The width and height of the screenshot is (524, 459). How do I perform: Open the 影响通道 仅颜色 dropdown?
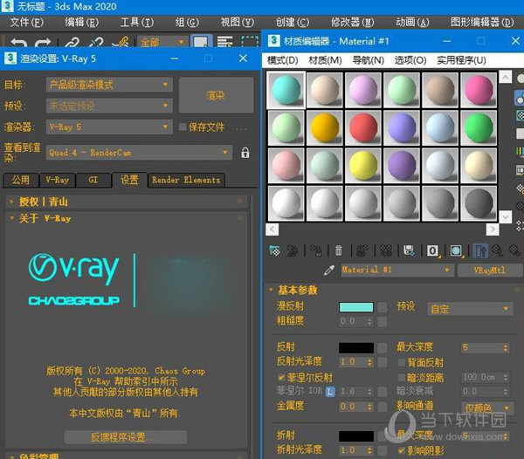tap(487, 408)
